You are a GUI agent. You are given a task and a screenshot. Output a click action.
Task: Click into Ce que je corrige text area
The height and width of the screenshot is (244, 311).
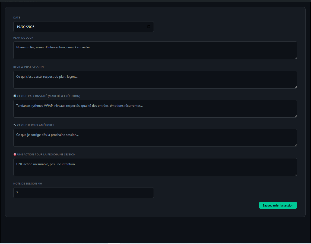[155, 138]
